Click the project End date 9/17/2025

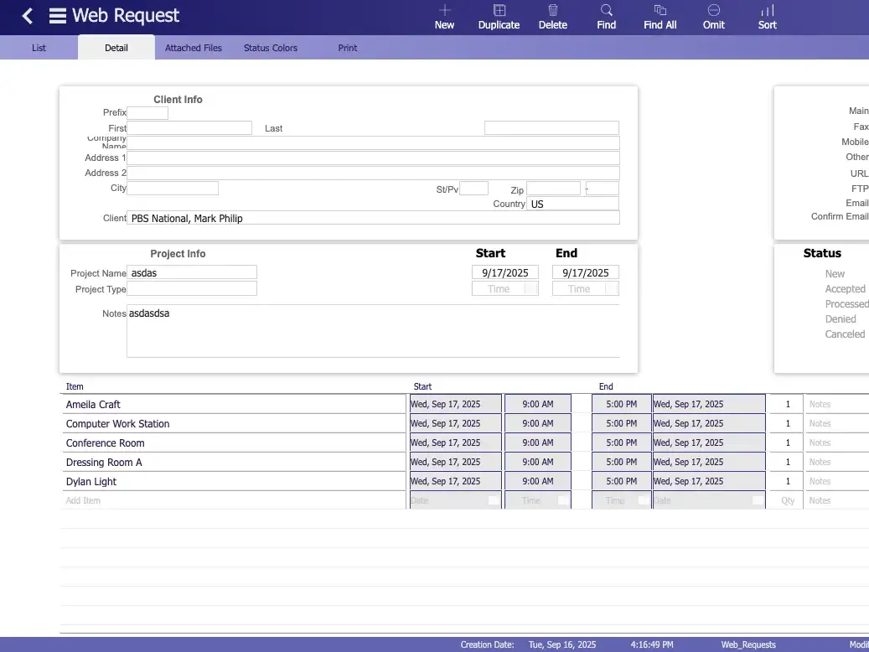click(x=585, y=272)
